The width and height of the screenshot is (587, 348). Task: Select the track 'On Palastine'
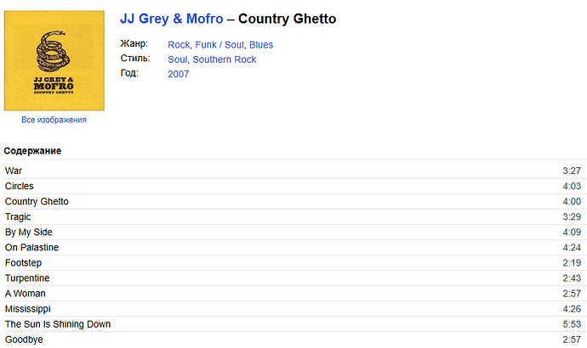(x=31, y=248)
